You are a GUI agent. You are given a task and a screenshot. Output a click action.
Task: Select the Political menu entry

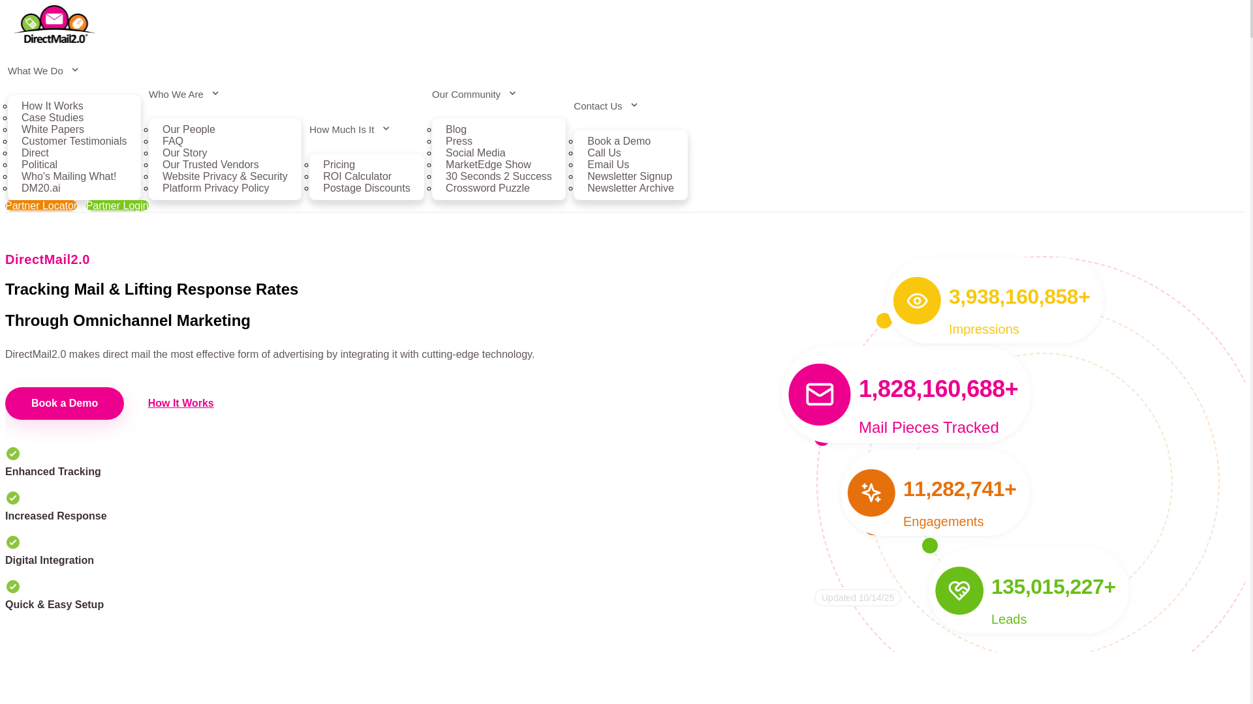(39, 164)
